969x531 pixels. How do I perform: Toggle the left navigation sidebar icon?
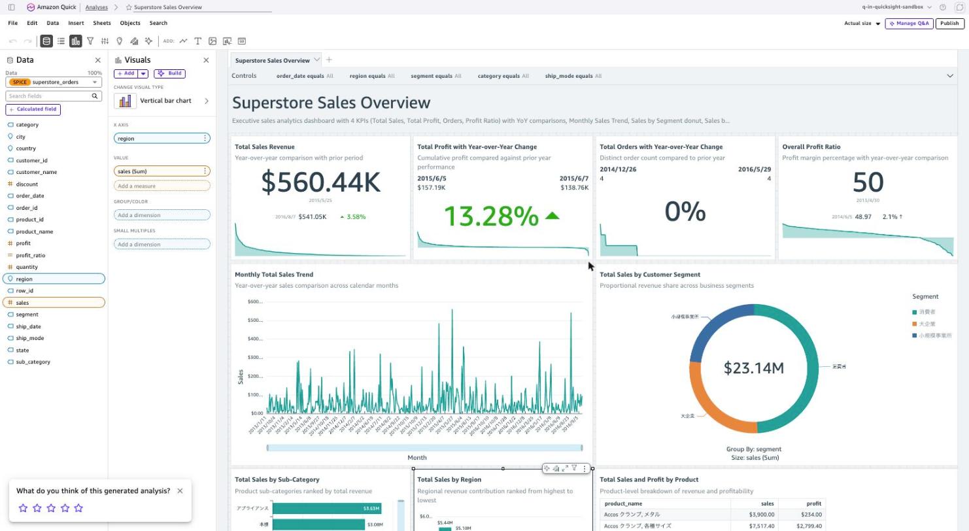click(11, 7)
